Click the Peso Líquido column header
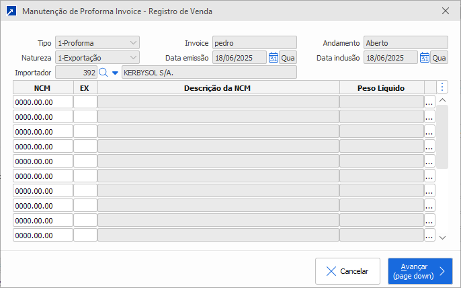461x288 pixels. pos(382,87)
